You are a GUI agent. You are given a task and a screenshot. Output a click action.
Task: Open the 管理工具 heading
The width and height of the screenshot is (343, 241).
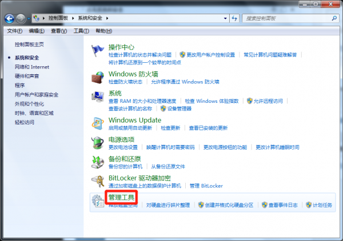point(121,197)
